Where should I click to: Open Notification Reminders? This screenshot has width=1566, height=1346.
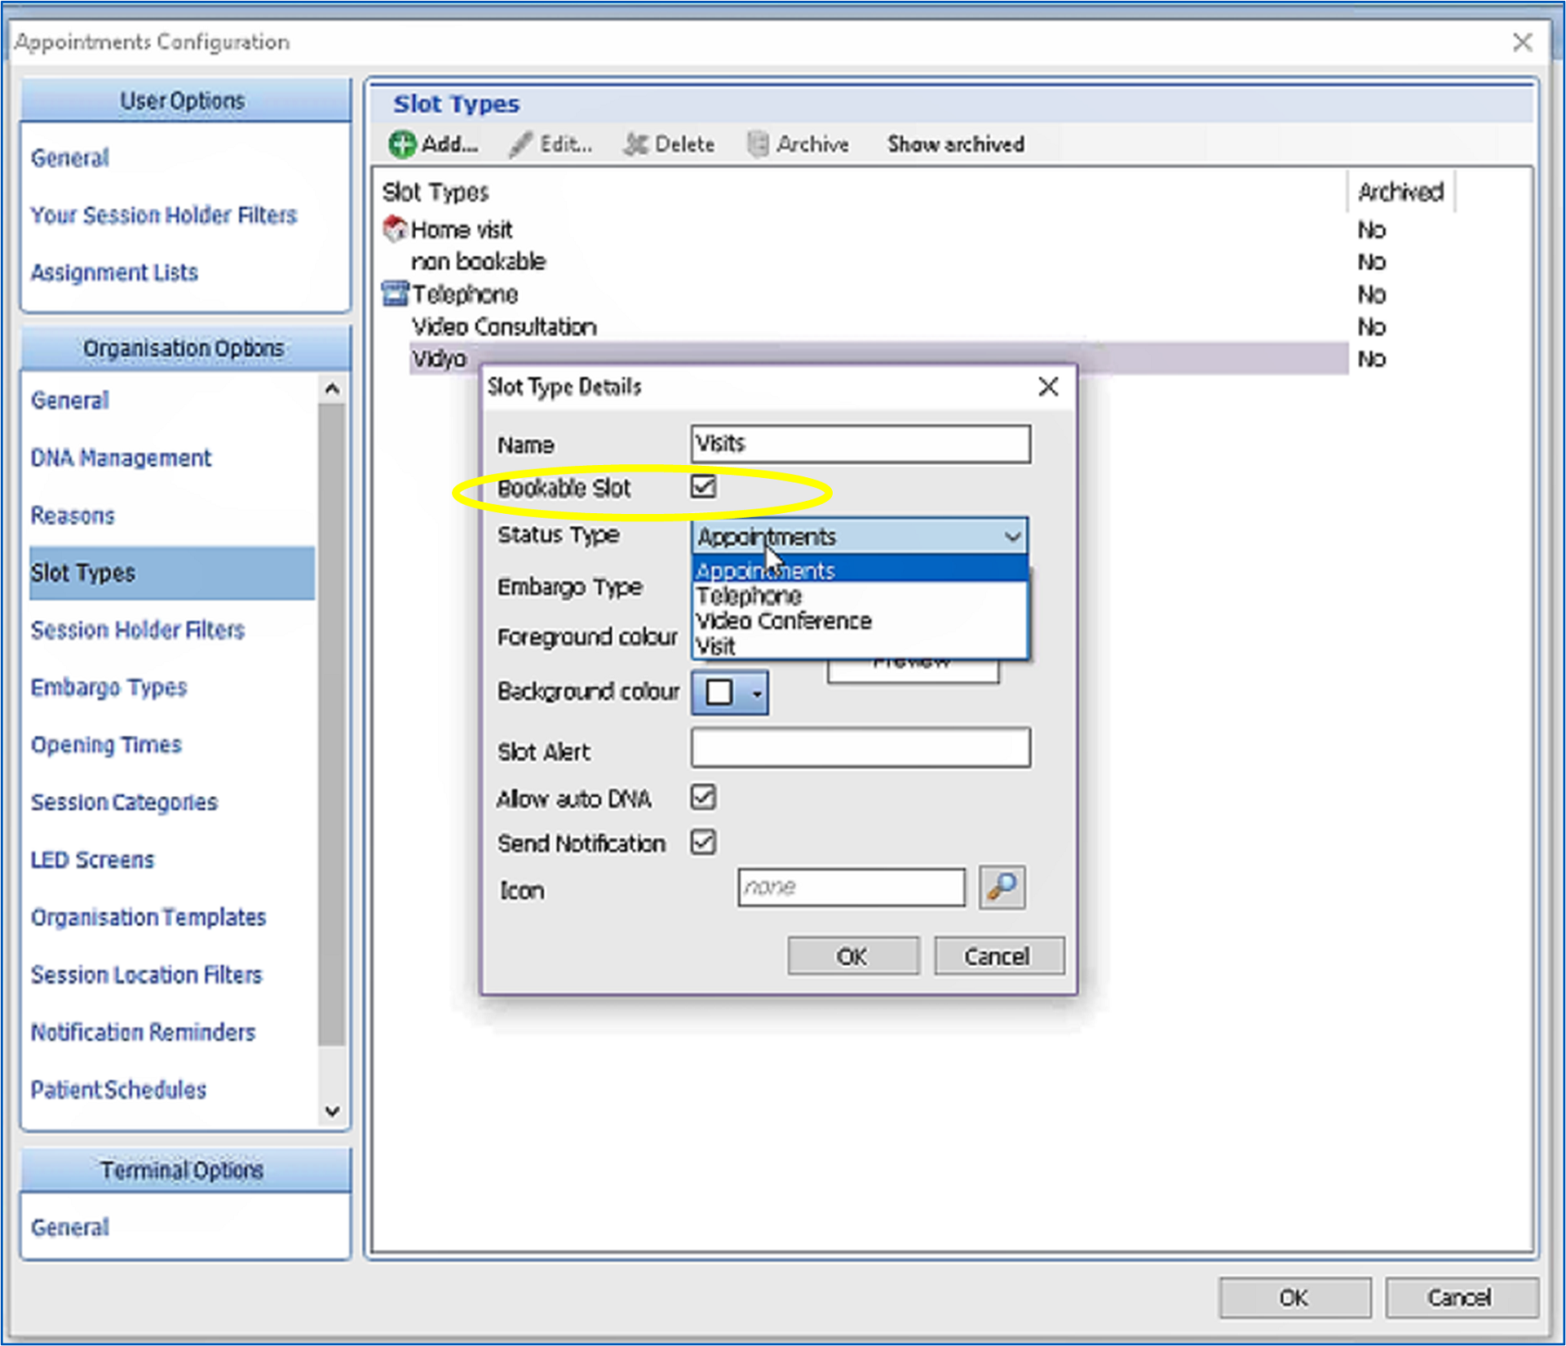tap(143, 1033)
